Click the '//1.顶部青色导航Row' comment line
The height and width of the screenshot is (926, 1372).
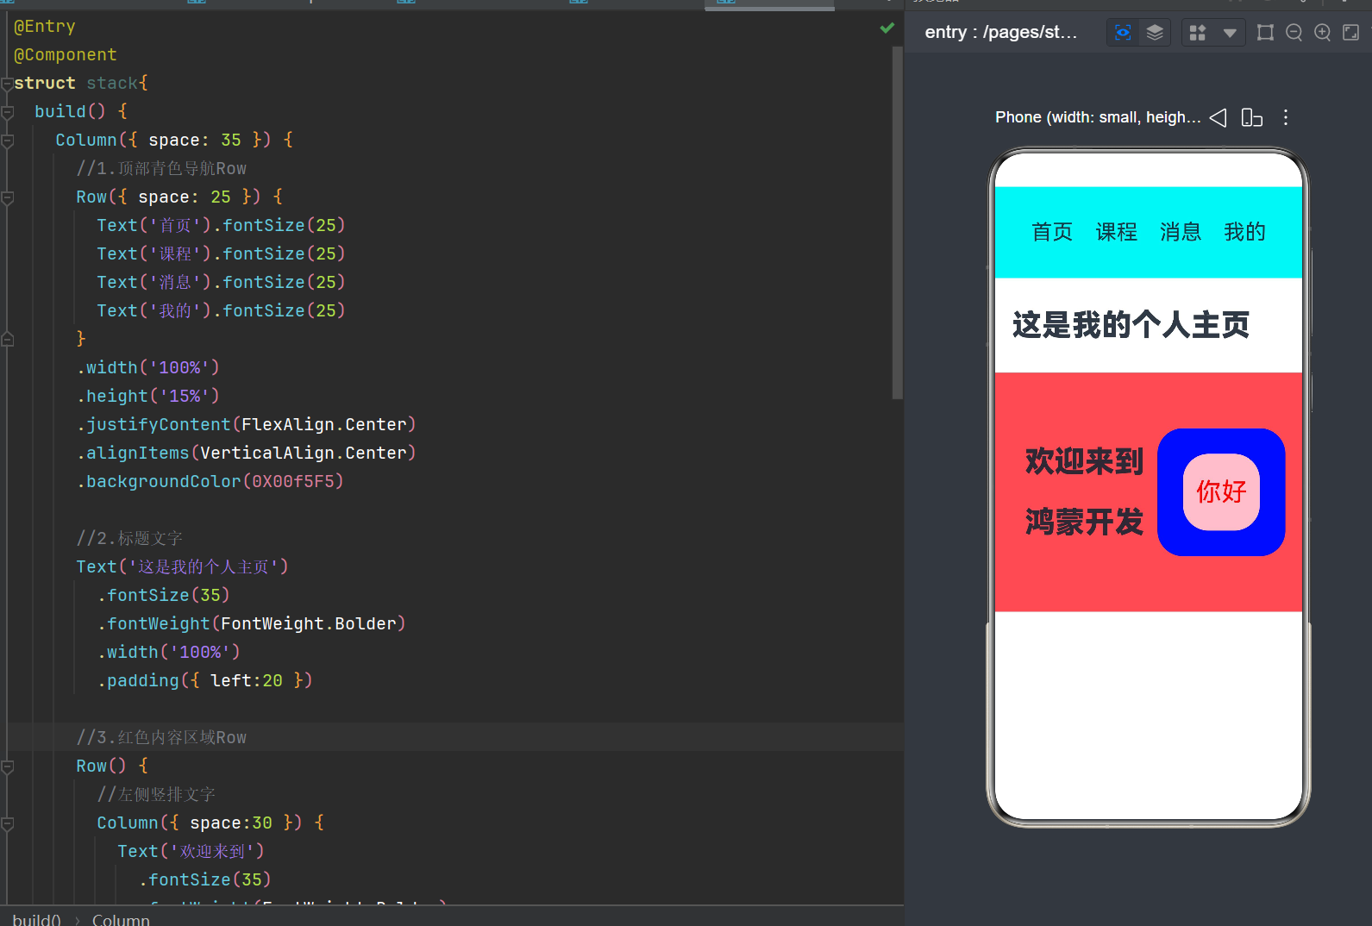161,168
